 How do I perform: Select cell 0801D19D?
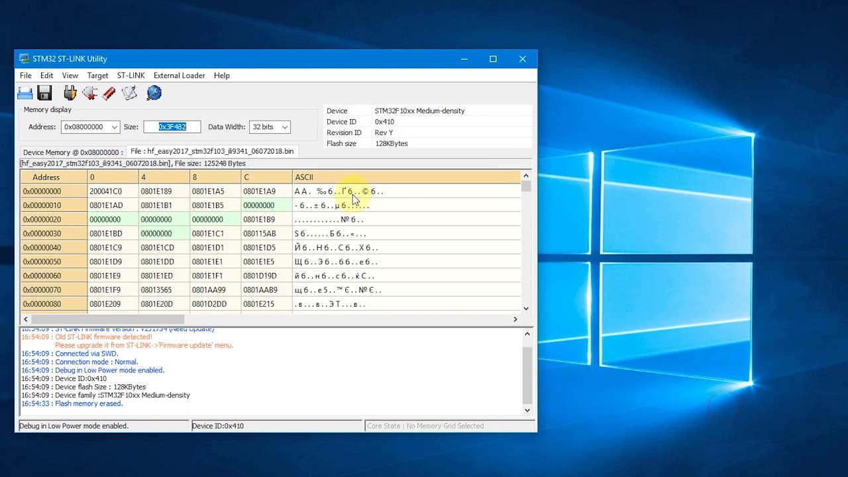tap(266, 276)
